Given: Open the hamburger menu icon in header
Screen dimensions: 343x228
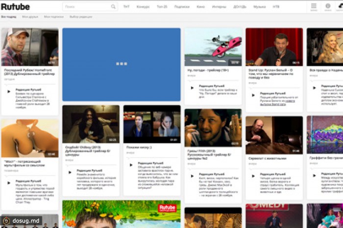Looking at the screenshot, I should (x=314, y=6).
